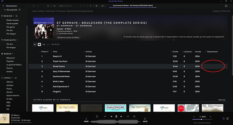Click Tout voir for other albums
The width and height of the screenshot is (233, 125).
pos(222,100)
